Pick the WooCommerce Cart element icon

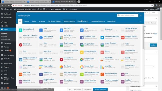(123, 74)
